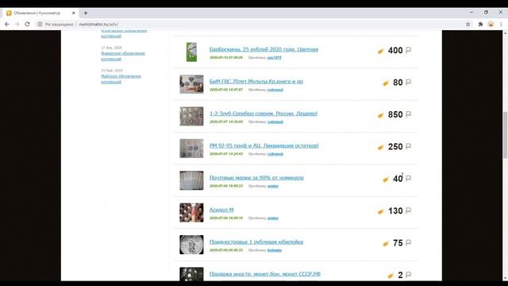This screenshot has width=508, height=286.
Task: Open the РМ 92-95 пруф listing
Action: 264,145
